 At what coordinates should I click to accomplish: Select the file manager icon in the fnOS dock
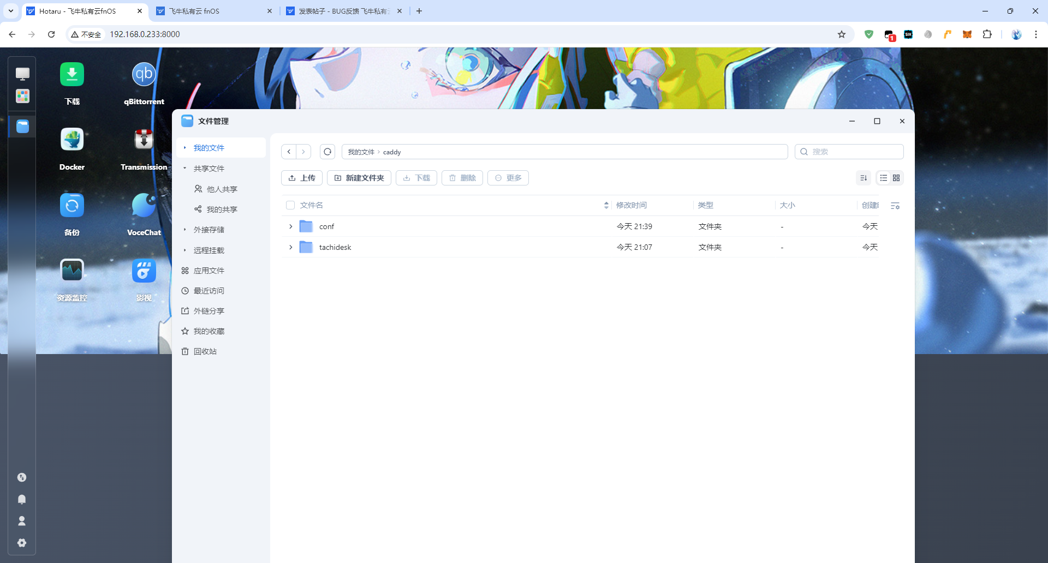click(22, 127)
